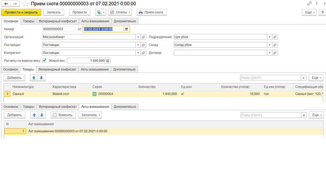
Task: Click the Серия column header
Action: point(113,87)
